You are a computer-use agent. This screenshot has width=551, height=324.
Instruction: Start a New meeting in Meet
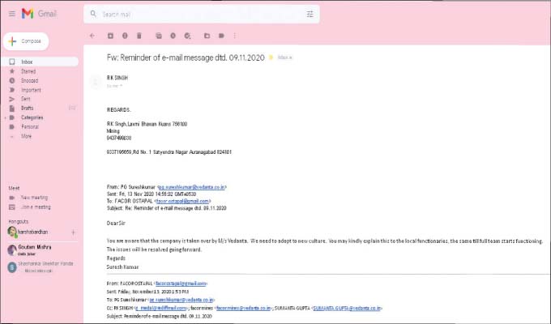pos(34,197)
